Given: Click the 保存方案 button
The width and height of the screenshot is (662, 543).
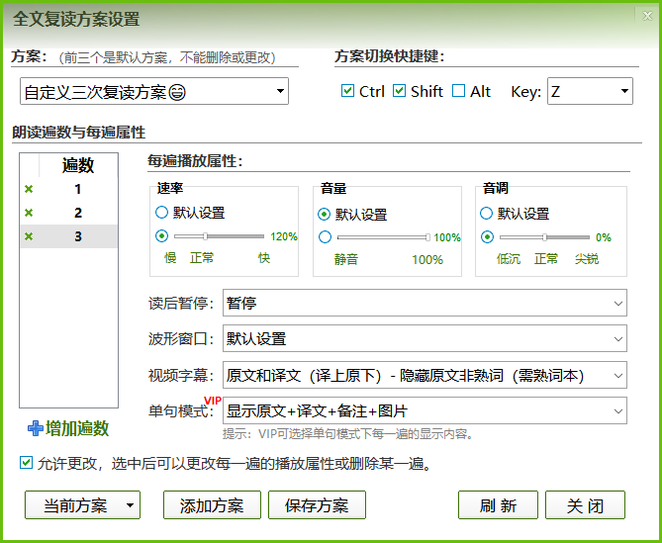Looking at the screenshot, I should [317, 505].
